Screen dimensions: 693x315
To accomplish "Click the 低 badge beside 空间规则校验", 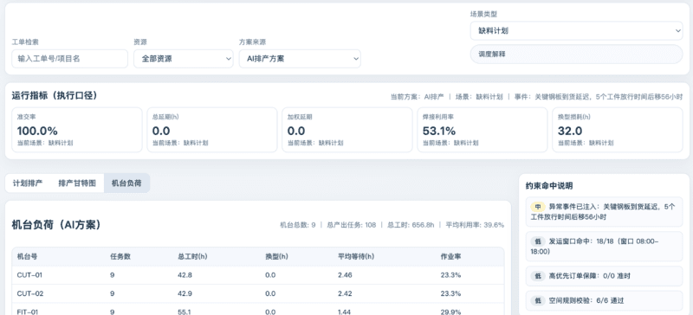I will tap(538, 300).
